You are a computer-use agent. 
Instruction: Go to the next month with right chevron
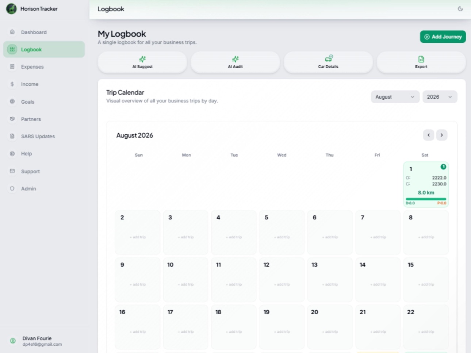[442, 135]
